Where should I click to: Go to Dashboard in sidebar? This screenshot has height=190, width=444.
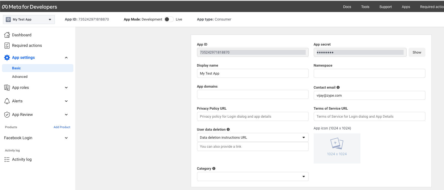coord(22,35)
